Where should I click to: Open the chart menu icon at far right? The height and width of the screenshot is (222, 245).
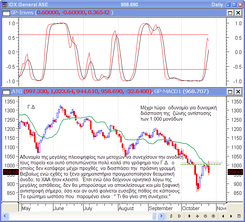coord(239,216)
